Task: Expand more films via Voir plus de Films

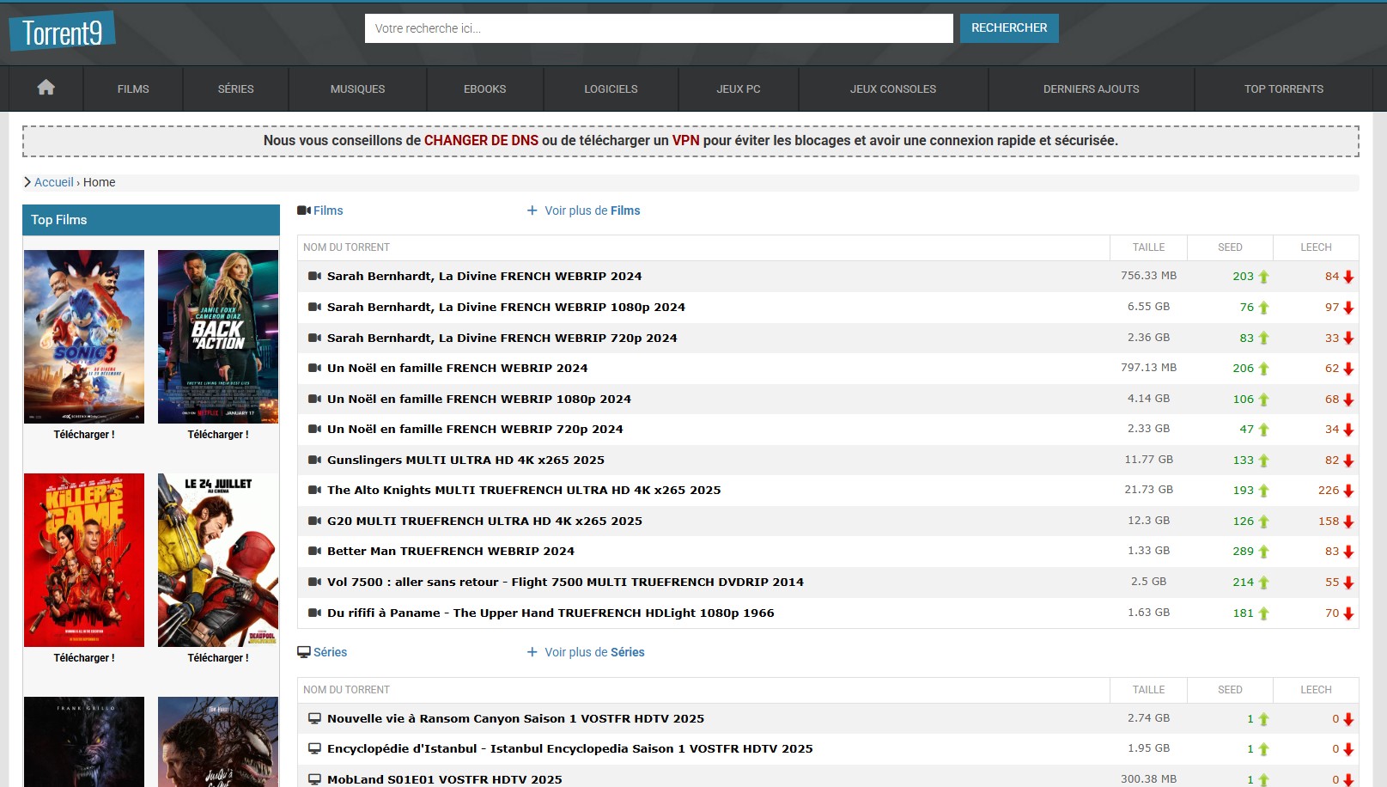Action: (x=584, y=210)
